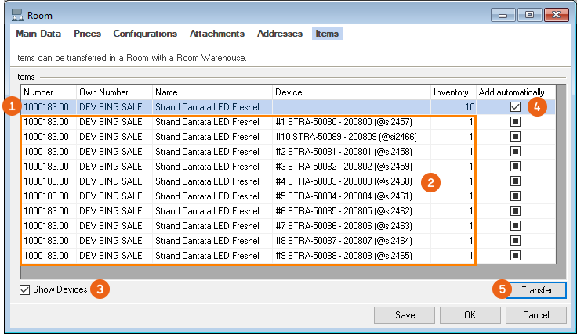Click the Room window icon in title bar

(16, 14)
